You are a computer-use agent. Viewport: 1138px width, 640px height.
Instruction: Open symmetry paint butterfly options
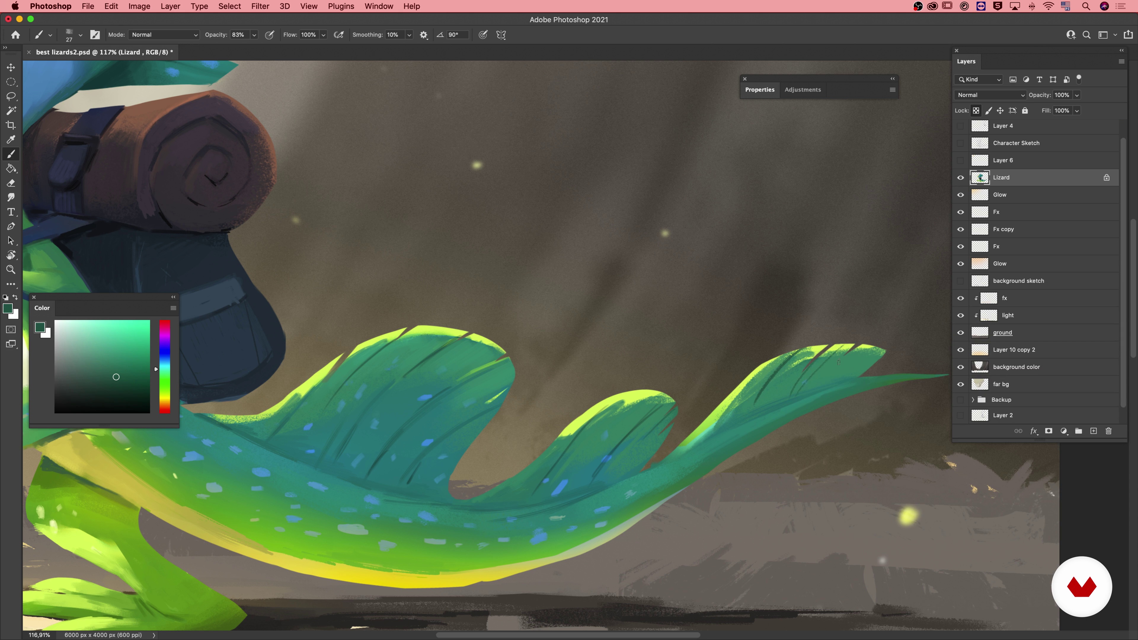click(501, 35)
